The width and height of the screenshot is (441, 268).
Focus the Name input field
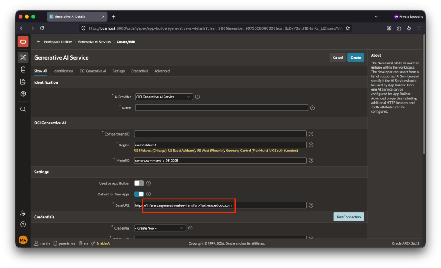pyautogui.click(x=222, y=108)
